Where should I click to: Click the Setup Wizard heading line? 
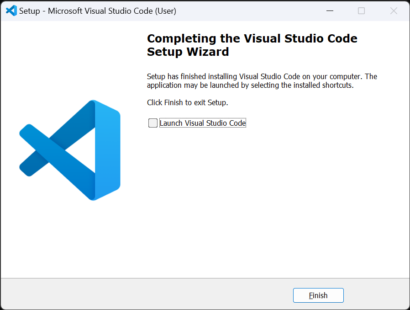[x=188, y=52]
